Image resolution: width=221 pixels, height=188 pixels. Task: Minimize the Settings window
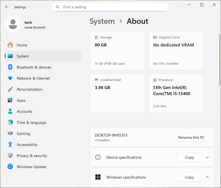pyautogui.click(x=189, y=5)
